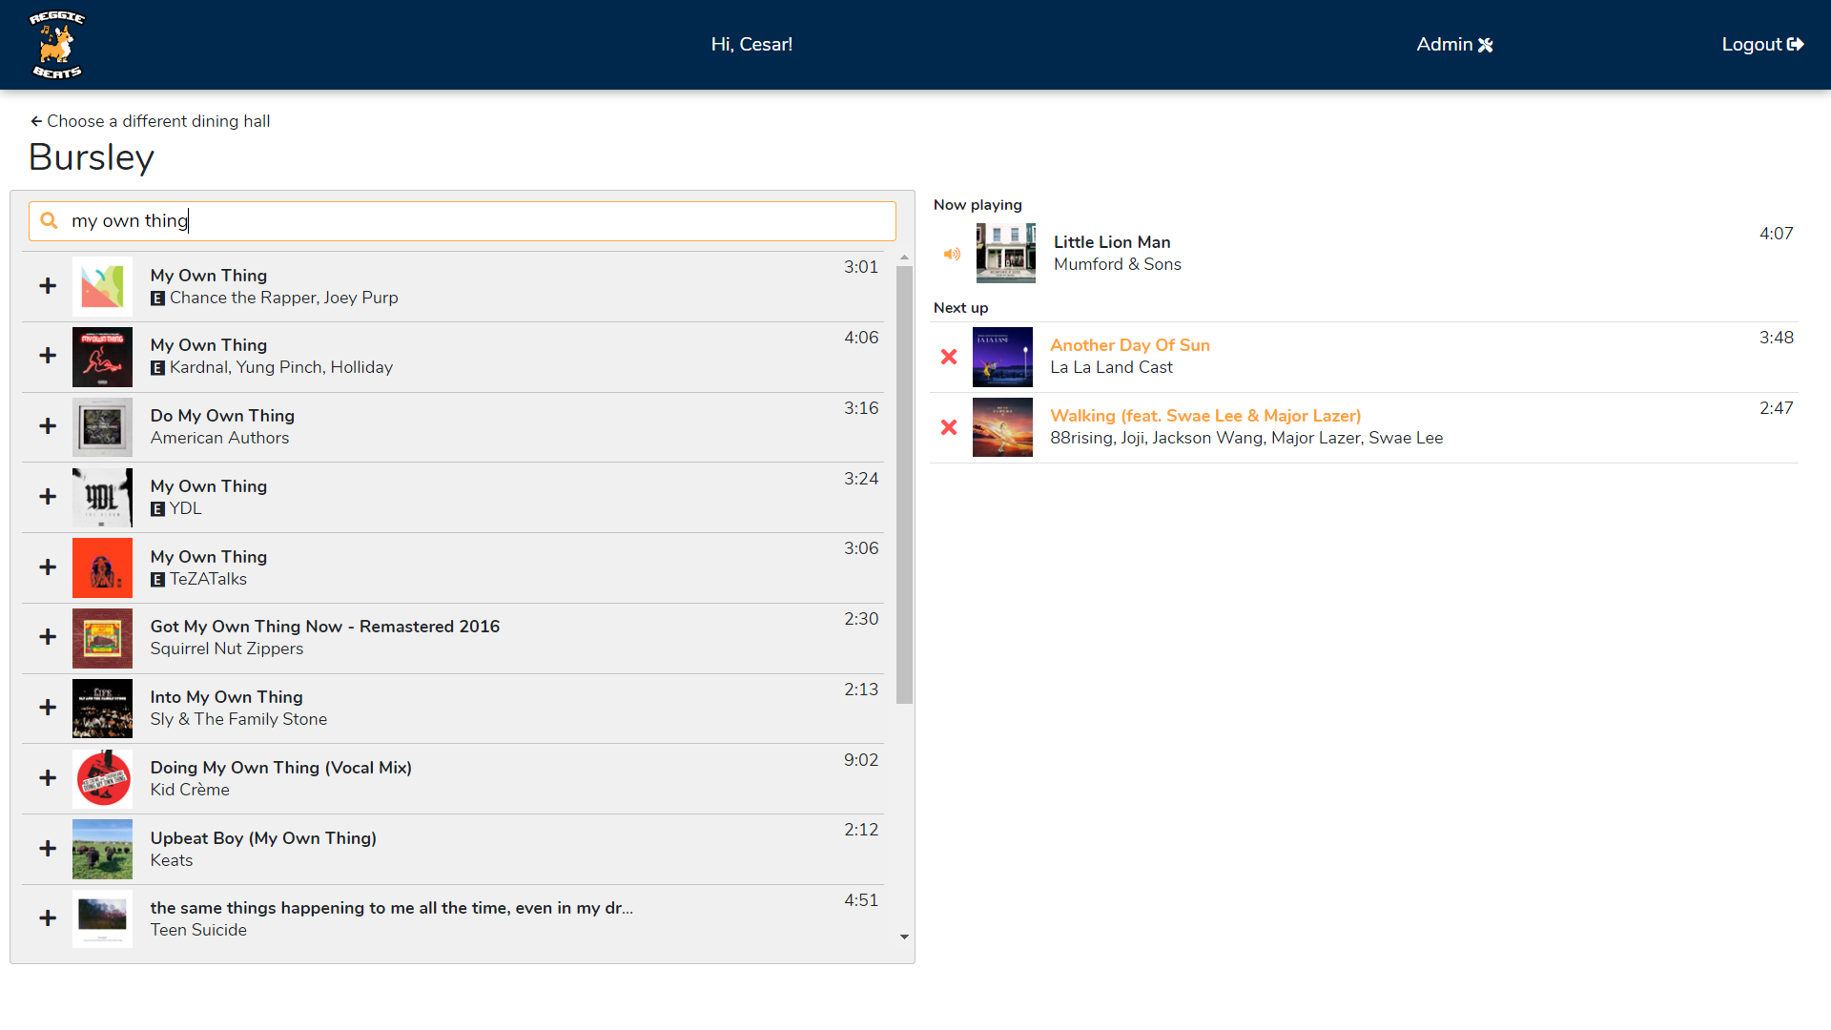
Task: Add TeZATalks' My Own Thing to queue
Action: click(x=48, y=567)
